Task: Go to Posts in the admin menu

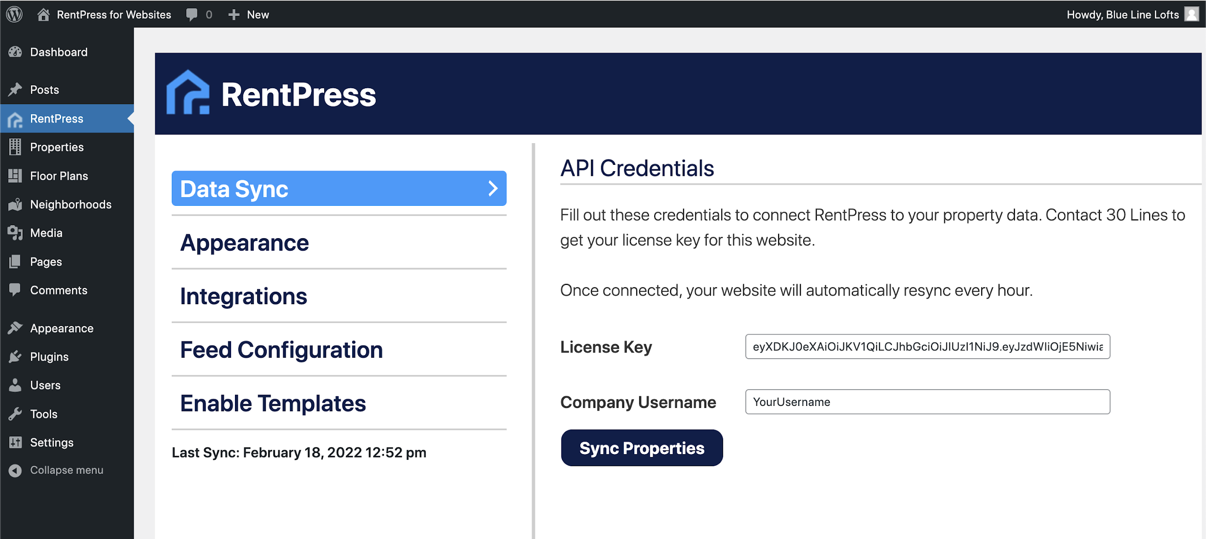Action: [x=67, y=90]
